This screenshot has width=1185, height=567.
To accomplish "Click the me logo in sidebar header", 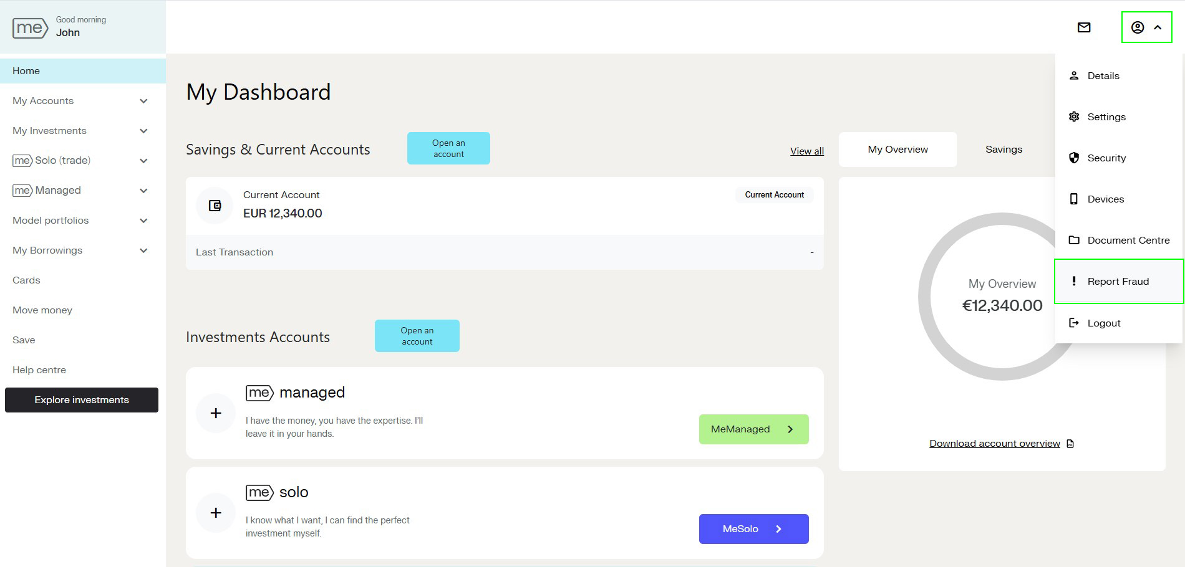I will 30,28.
